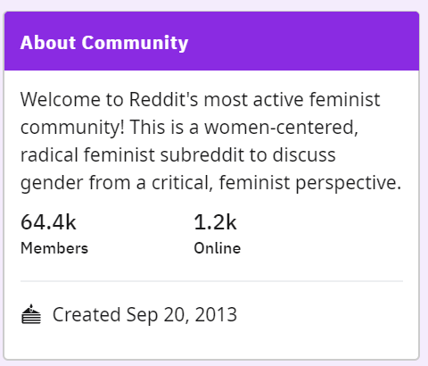Image resolution: width=428 pixels, height=366 pixels.
Task: Click the cake day icon
Action: 31,314
